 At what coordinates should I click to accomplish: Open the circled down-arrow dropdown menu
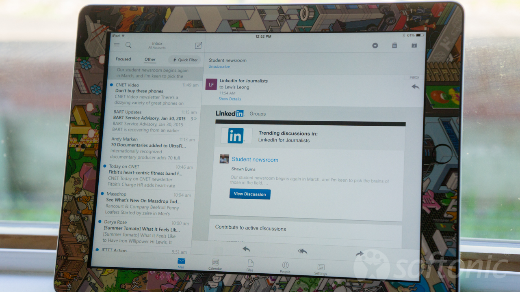[375, 45]
